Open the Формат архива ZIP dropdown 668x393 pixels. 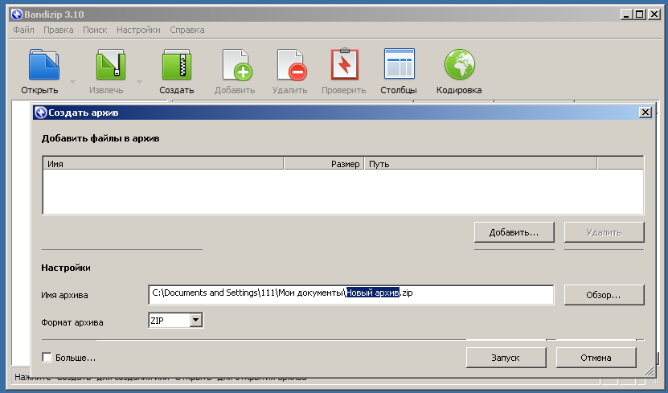[x=196, y=320]
